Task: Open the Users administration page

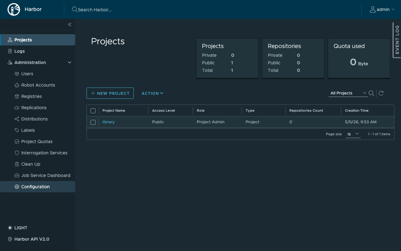Action: (x=38, y=74)
